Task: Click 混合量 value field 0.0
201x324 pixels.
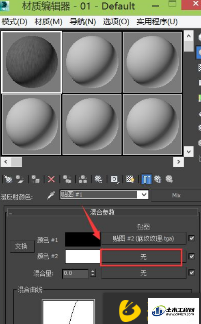Action: 76,273
